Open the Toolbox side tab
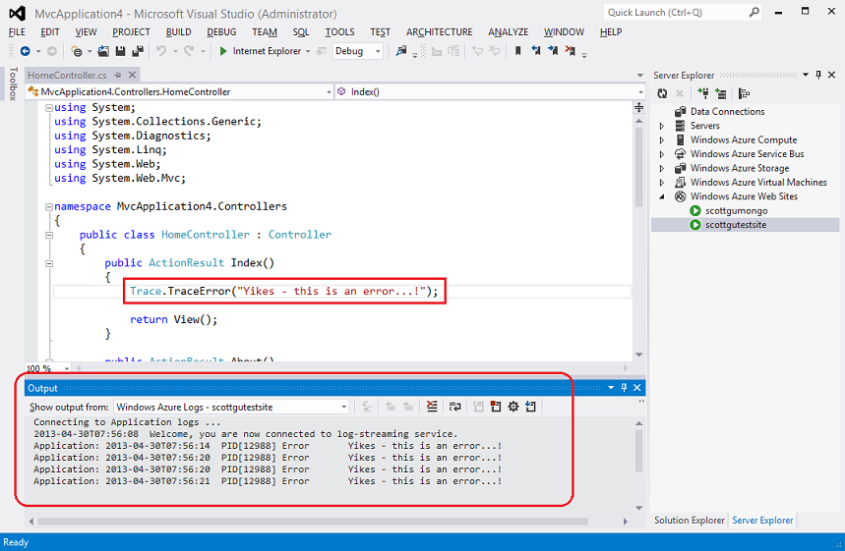Image resolution: width=845 pixels, height=551 pixels. [x=13, y=83]
